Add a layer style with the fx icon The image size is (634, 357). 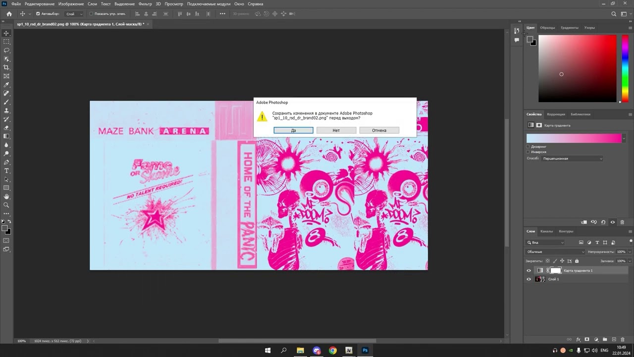[579, 340]
